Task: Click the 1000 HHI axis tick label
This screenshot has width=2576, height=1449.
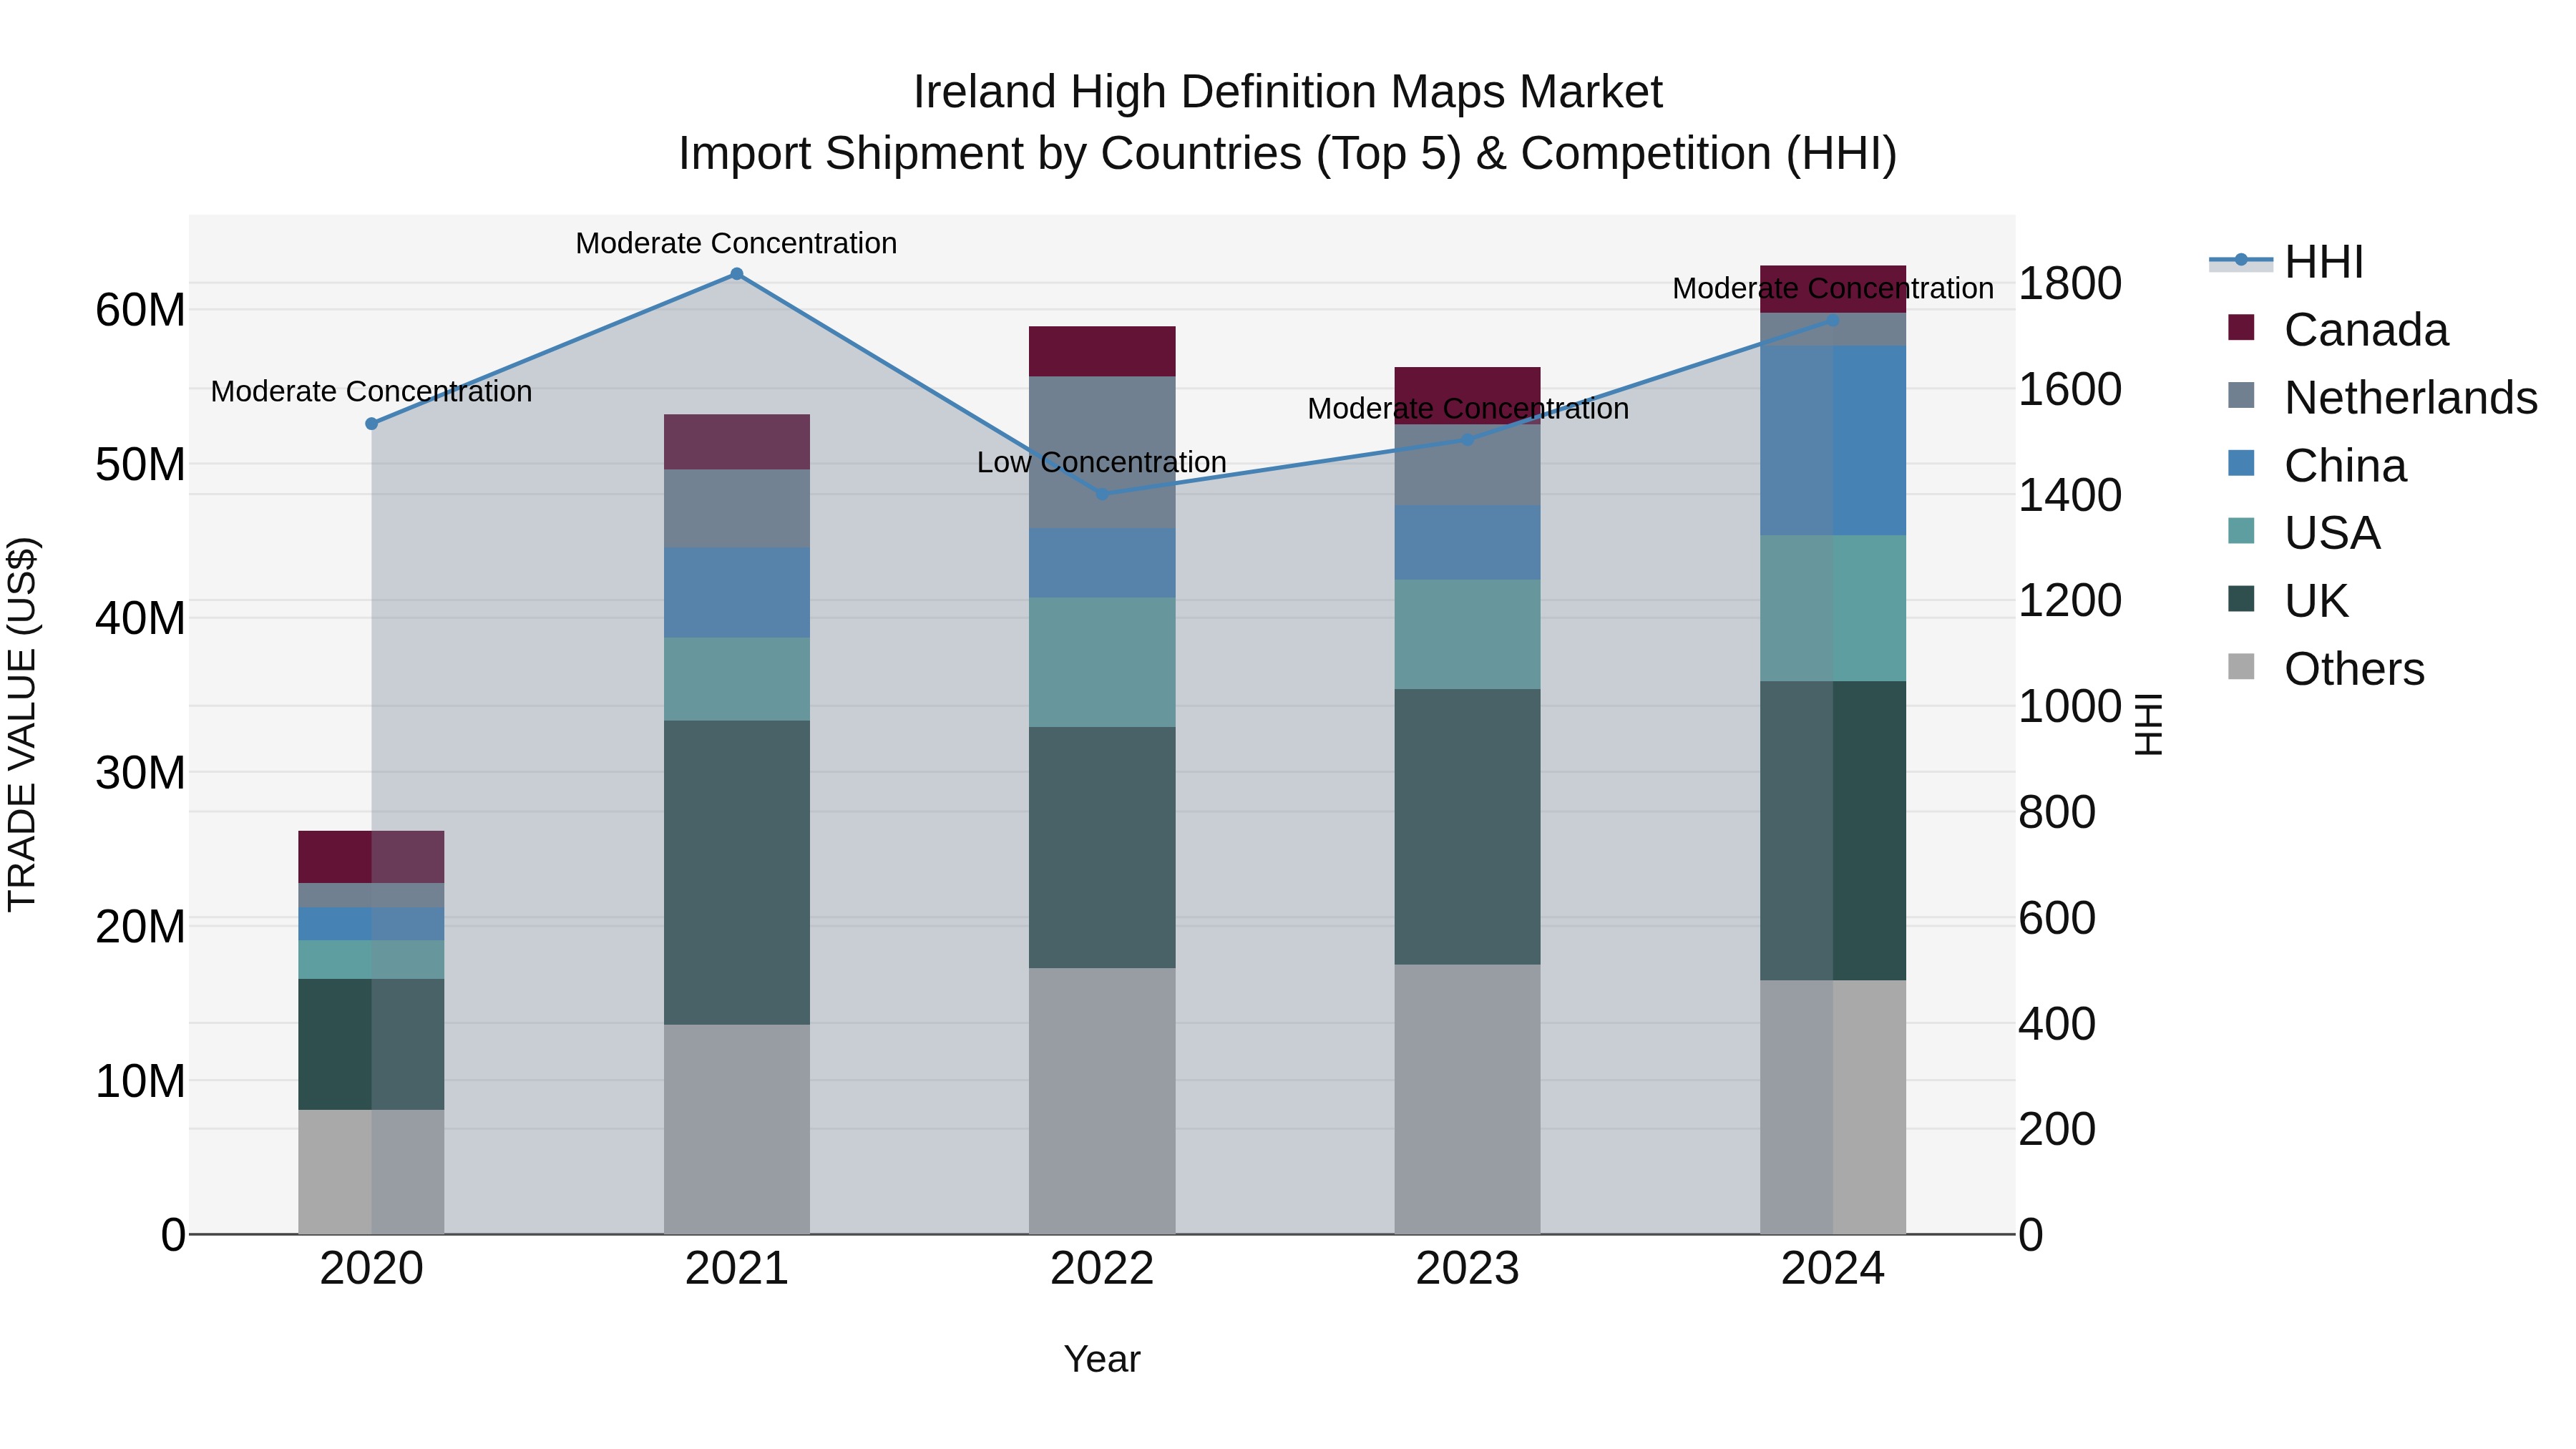Action: (2070, 706)
